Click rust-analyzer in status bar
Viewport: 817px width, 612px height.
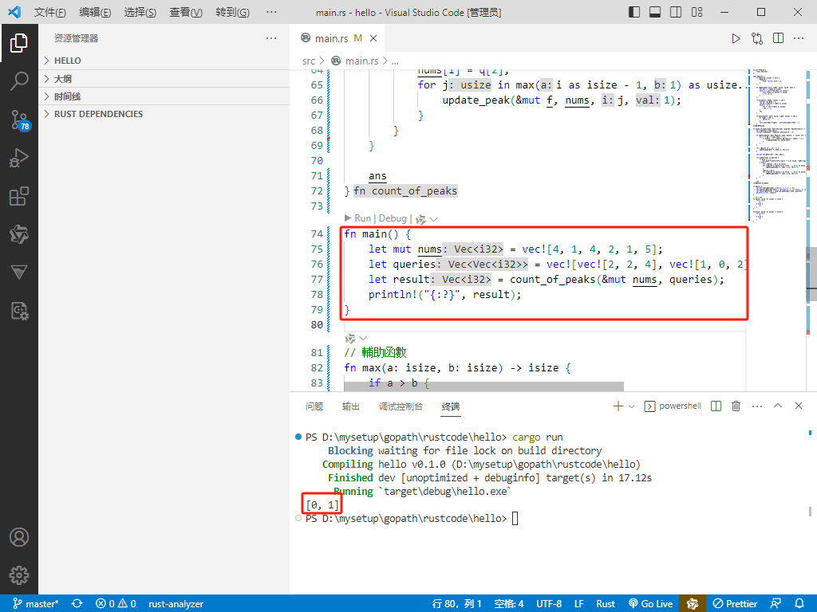[x=176, y=604]
